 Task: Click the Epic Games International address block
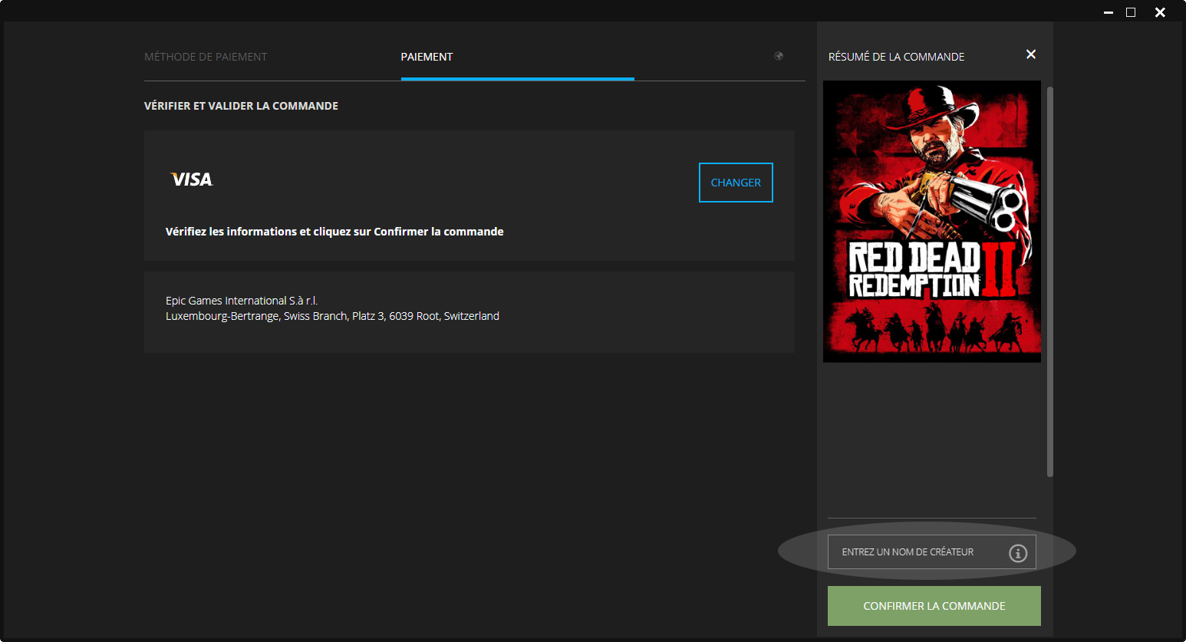[x=332, y=308]
